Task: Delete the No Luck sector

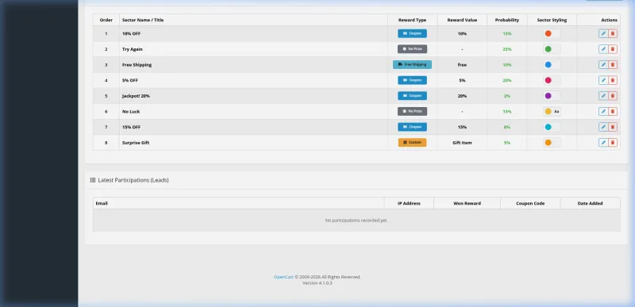Action: pos(613,111)
